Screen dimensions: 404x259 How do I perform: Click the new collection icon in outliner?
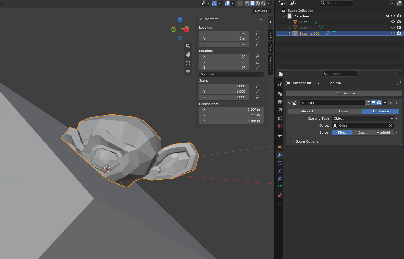coord(399,3)
